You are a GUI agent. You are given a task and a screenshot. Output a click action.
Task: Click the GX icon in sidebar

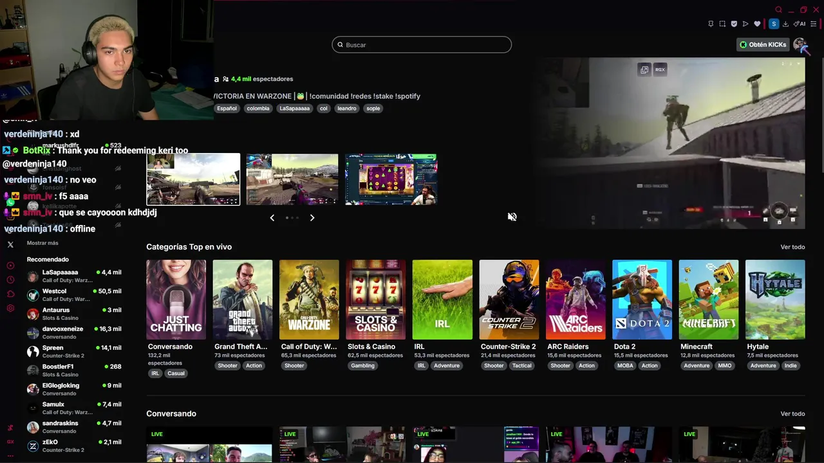click(10, 442)
